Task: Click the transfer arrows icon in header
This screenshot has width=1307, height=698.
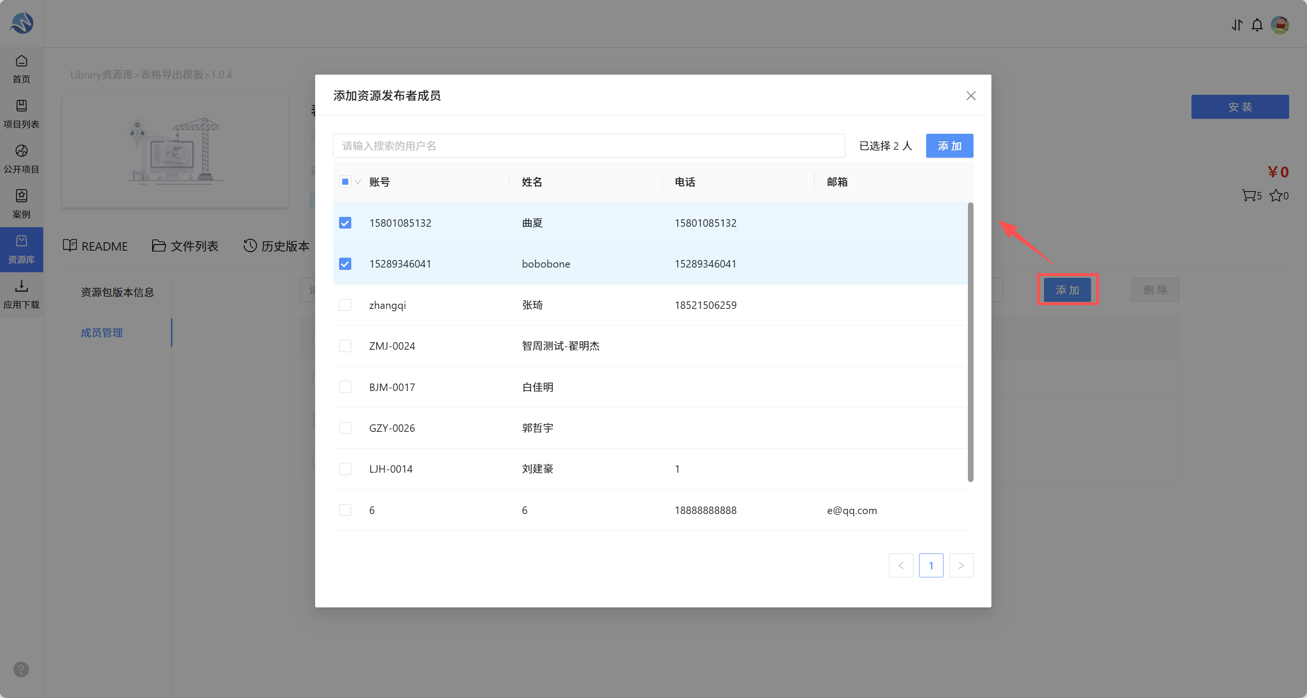Action: click(x=1237, y=24)
